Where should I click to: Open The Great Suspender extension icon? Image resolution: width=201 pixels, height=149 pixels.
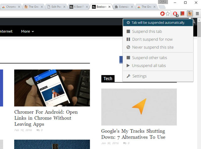(190, 14)
